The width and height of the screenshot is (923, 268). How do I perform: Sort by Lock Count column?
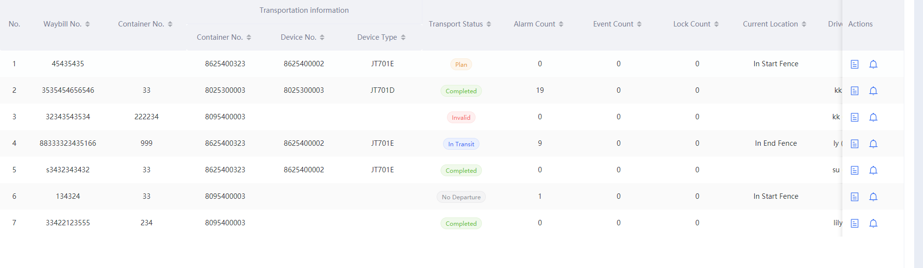click(716, 24)
